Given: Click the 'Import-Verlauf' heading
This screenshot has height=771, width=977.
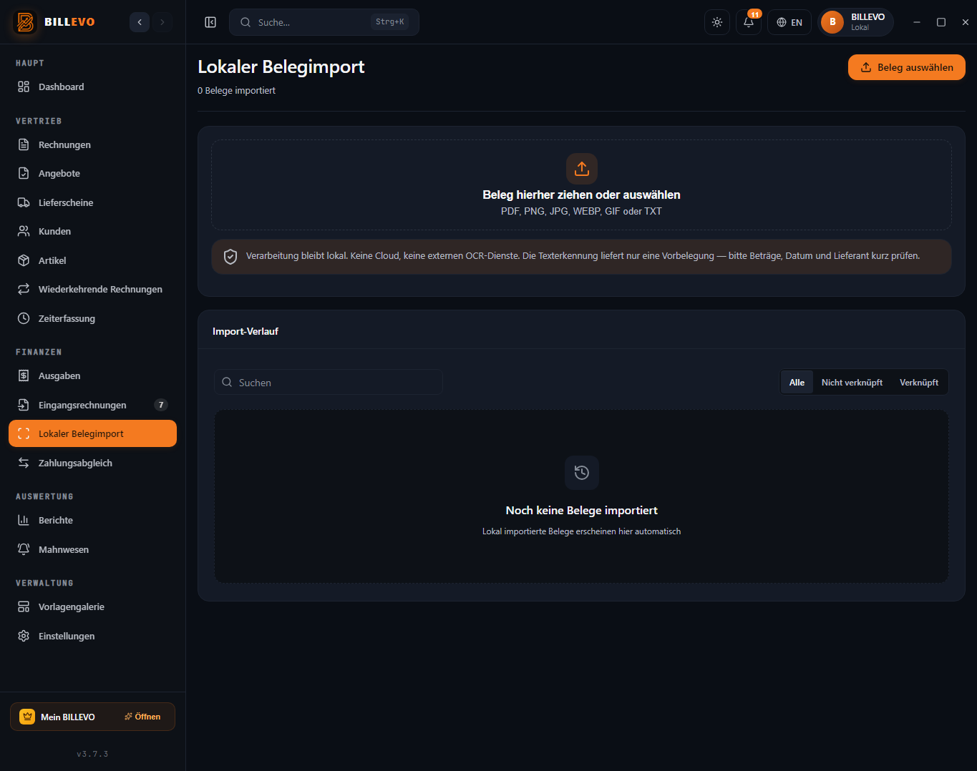Looking at the screenshot, I should coord(246,331).
